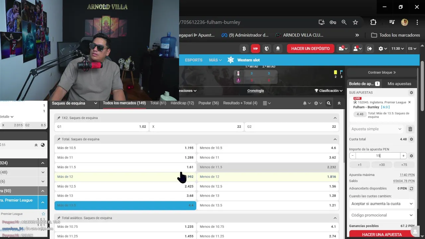Open the messages envelope icon

(x=343, y=48)
